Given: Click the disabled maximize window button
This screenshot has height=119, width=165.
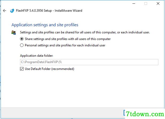Looking at the screenshot, I should (146, 3).
